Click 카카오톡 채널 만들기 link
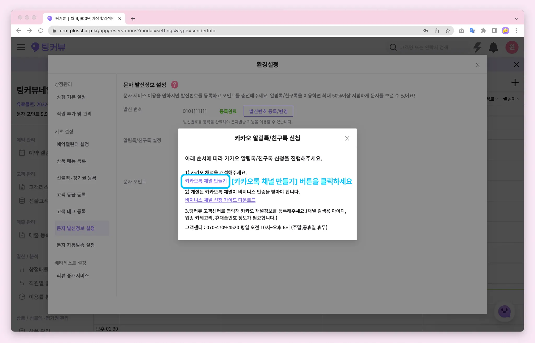 pos(206,181)
